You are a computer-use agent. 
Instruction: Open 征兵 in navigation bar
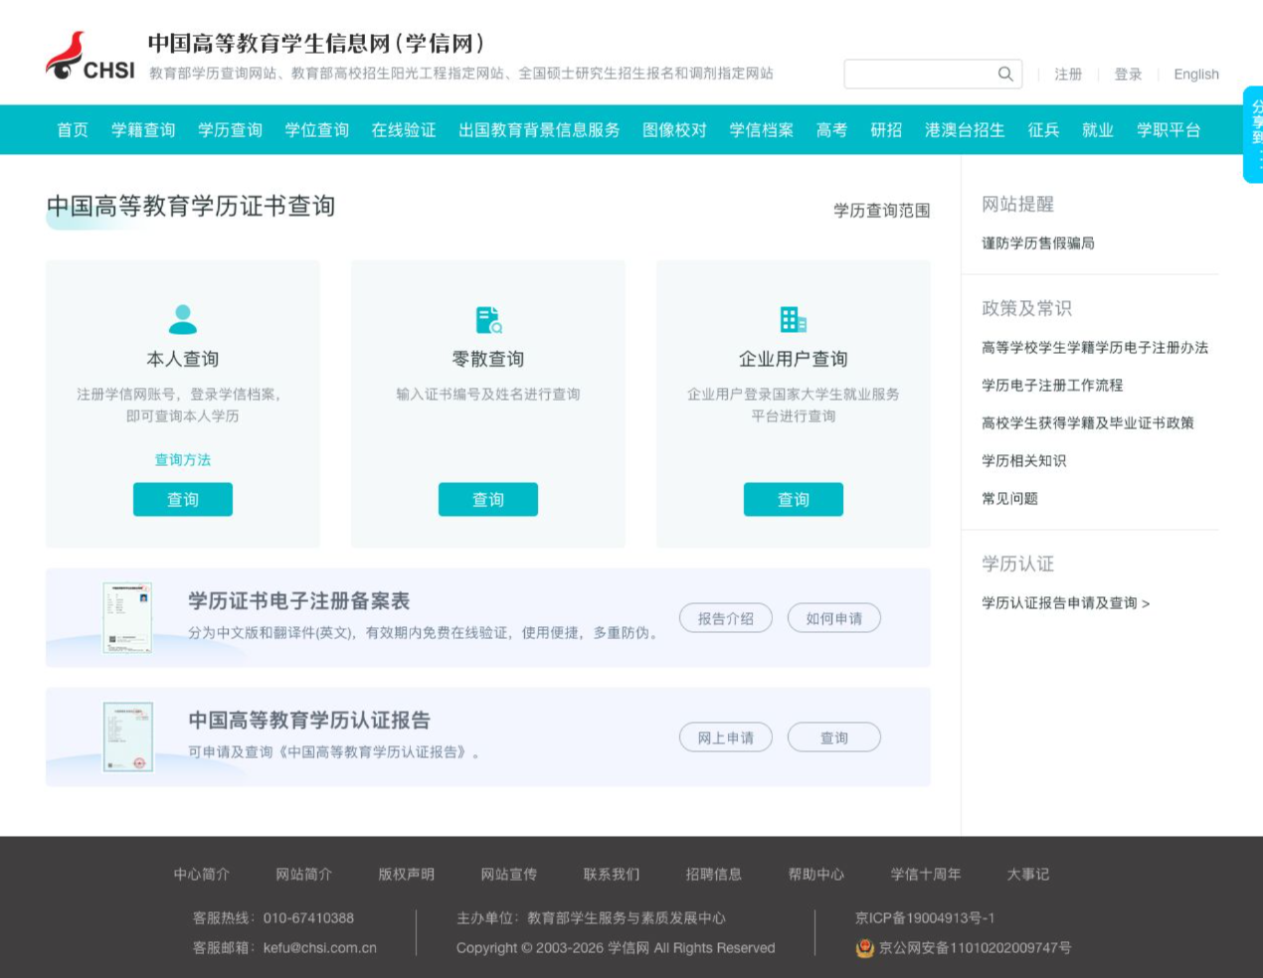coord(1043,130)
